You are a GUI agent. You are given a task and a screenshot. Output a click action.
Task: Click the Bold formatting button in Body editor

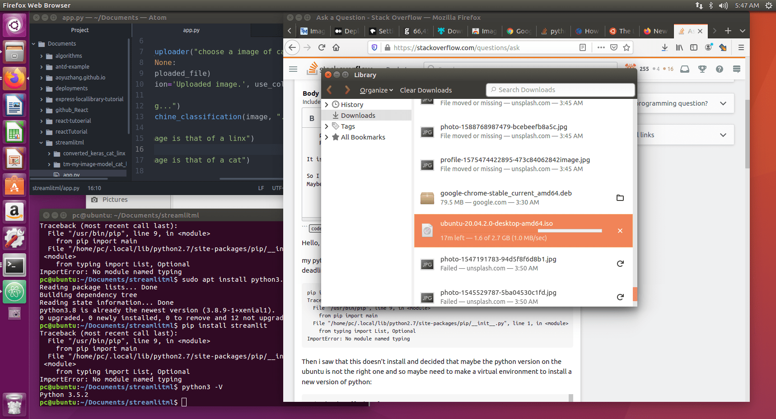[312, 118]
